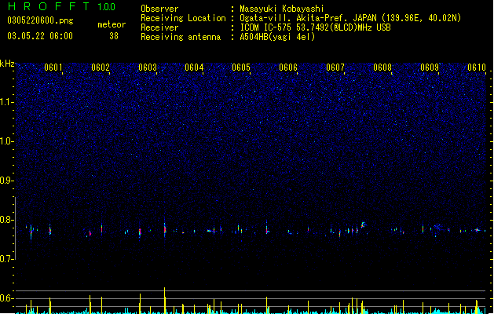Click the 0305220600.png filename label

[x=40, y=20]
